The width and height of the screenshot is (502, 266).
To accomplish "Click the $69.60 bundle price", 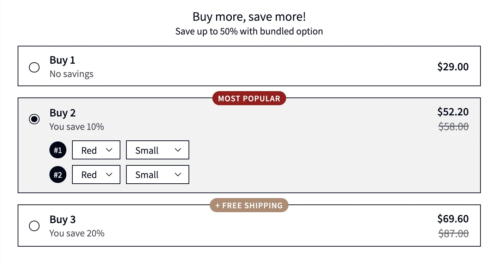I will coord(453,219).
